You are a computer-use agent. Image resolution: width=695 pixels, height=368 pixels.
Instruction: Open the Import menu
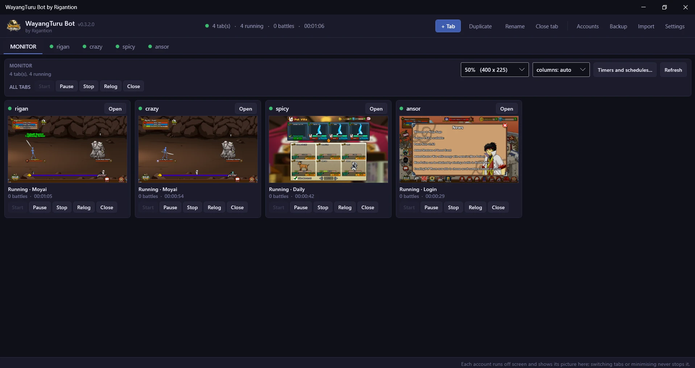click(646, 26)
